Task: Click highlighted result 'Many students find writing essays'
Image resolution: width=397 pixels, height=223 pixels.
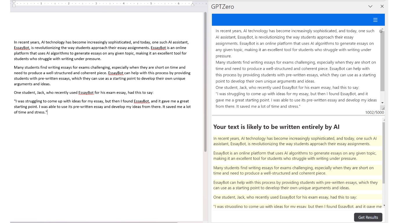Action: coord(297,170)
